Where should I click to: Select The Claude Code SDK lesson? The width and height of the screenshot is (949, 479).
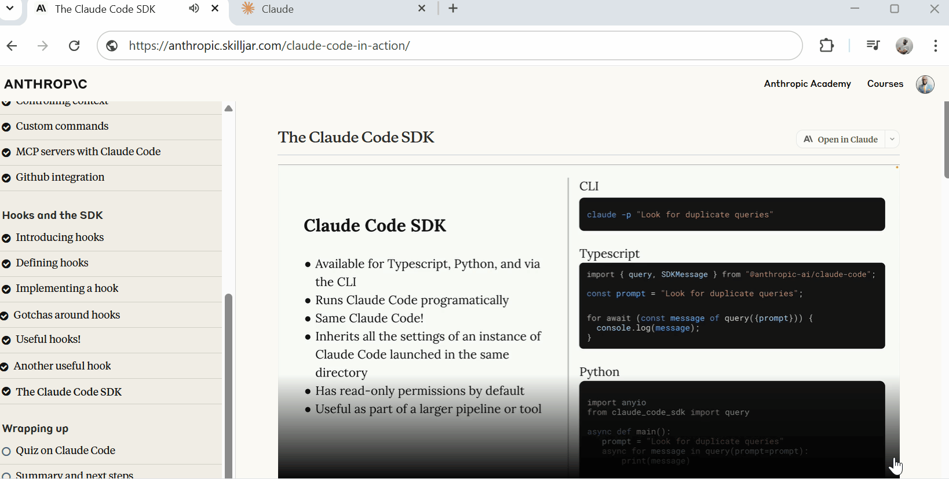click(69, 392)
